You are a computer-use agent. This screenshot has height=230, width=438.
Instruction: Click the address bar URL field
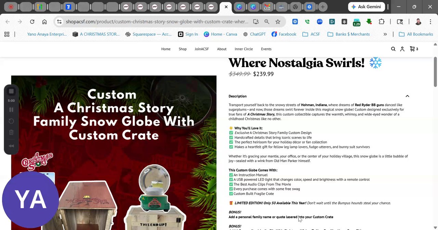pyautogui.click(x=157, y=22)
